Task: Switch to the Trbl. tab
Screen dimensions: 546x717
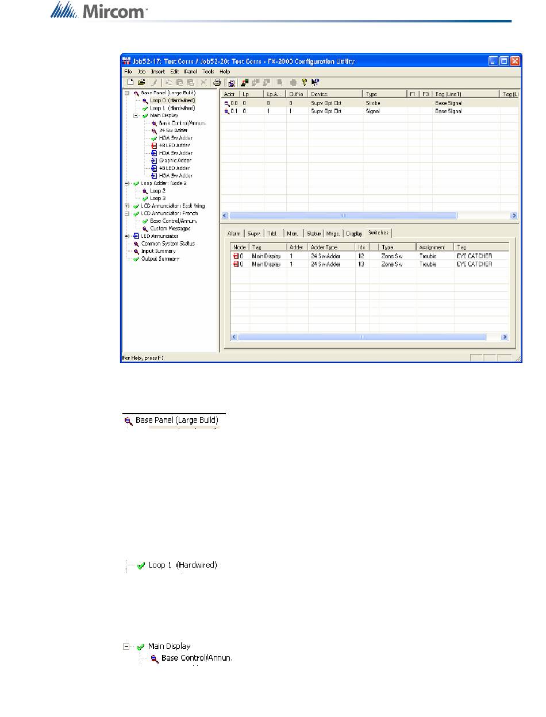Action: tap(273, 234)
